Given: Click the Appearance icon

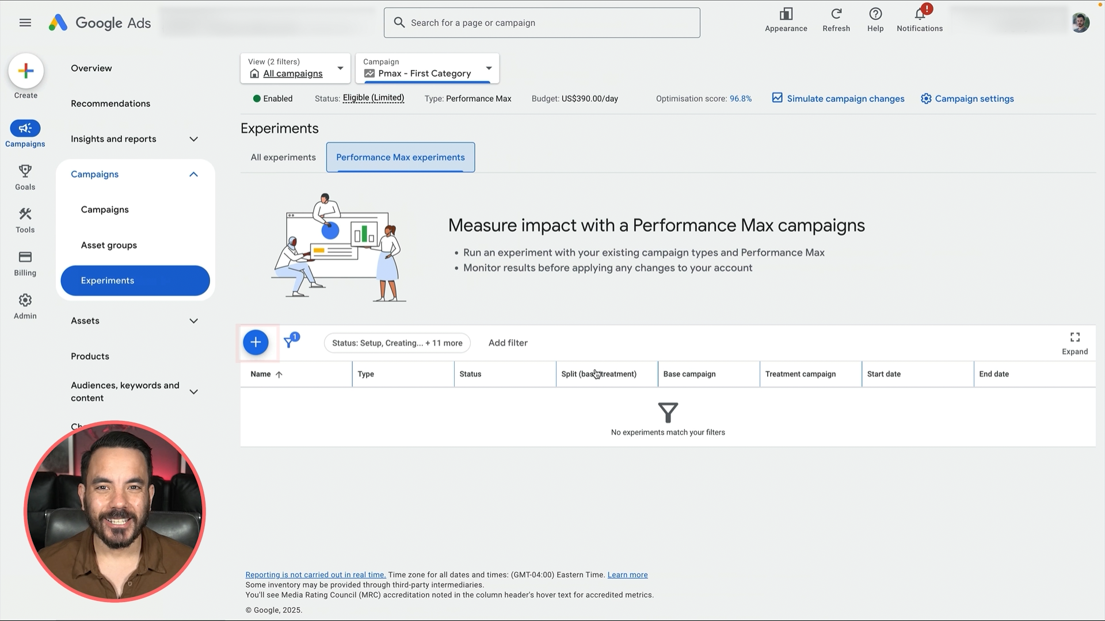Looking at the screenshot, I should click(x=786, y=14).
